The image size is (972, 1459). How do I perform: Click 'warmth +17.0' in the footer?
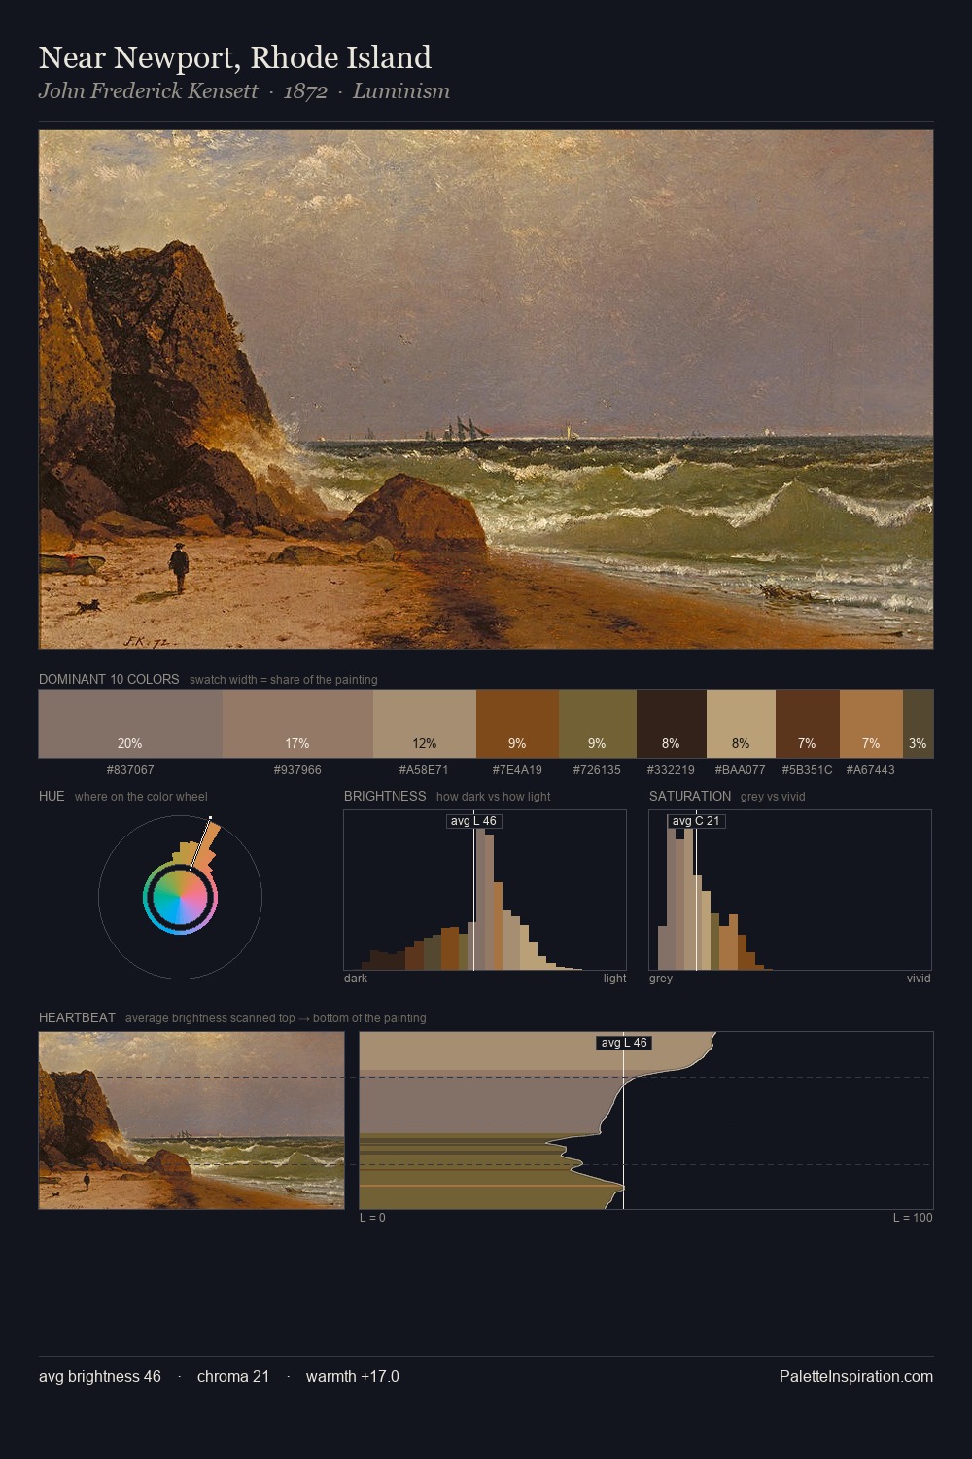click(353, 1376)
